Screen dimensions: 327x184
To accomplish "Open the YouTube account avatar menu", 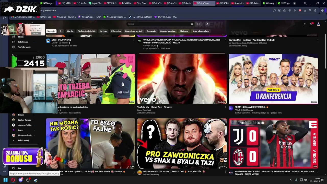I will tap(318, 24).
